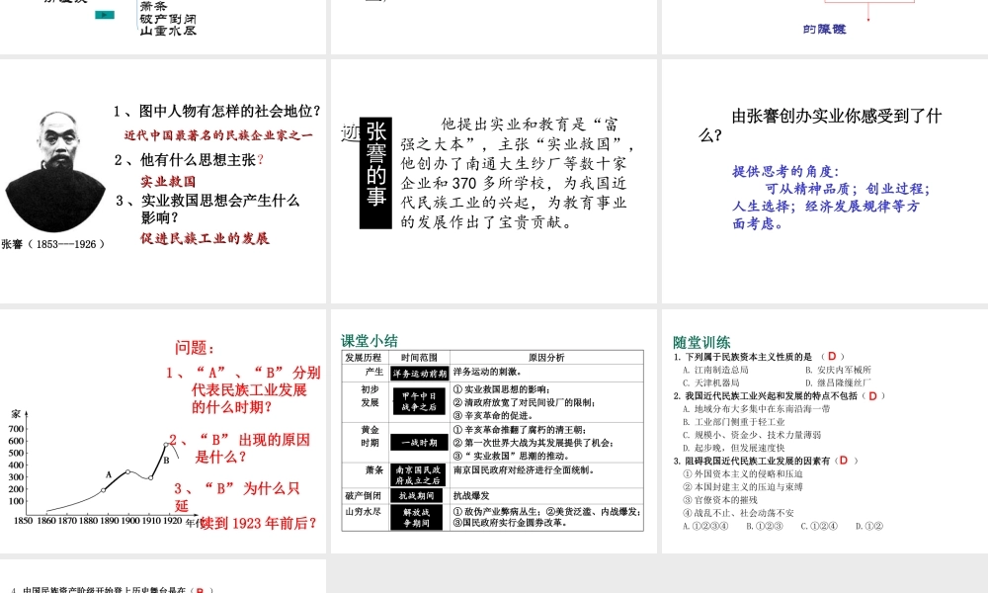Click the 一战时期 table cell

pyautogui.click(x=419, y=443)
